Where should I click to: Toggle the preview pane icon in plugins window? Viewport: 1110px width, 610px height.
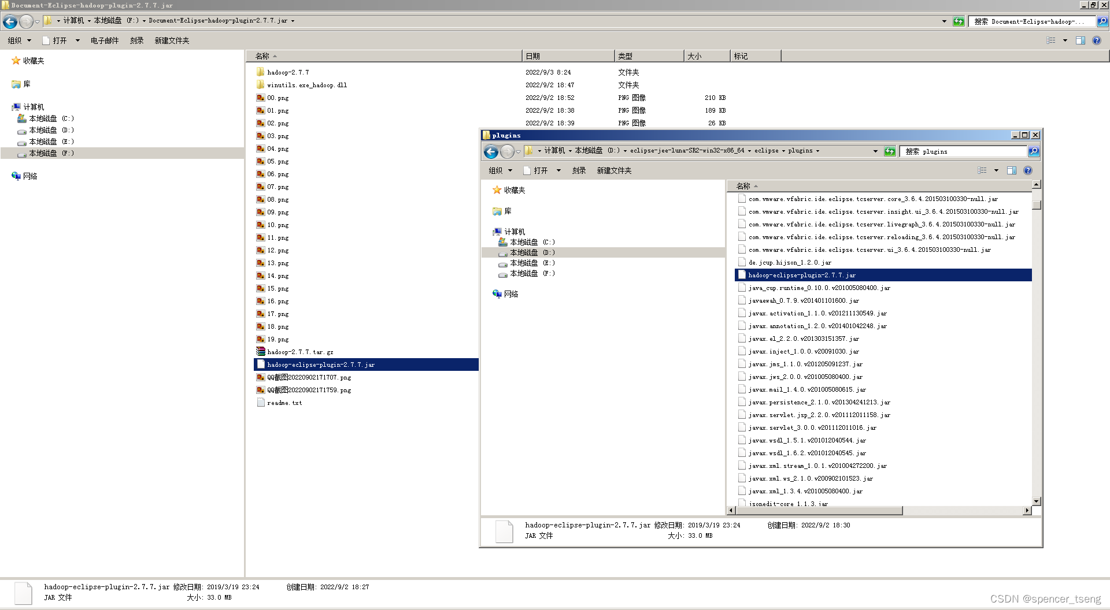(x=1012, y=170)
